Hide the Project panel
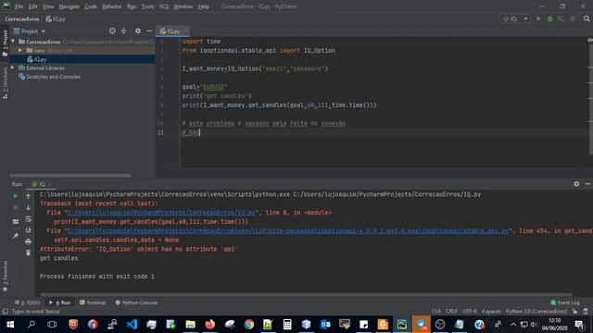Viewport: 593px width, 333px height. coord(149,31)
